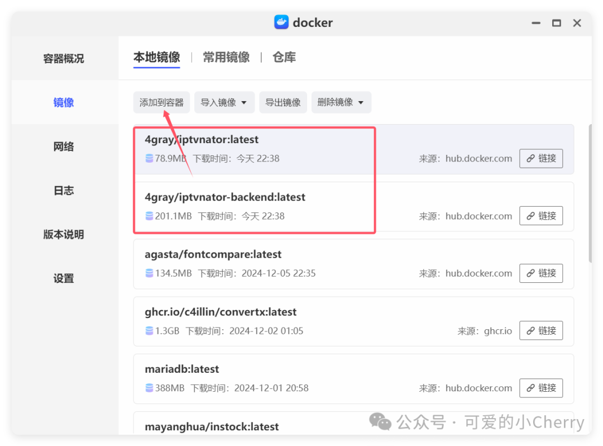Click the link icon for mariadb:latest
The width and height of the screenshot is (603, 446).
point(530,388)
